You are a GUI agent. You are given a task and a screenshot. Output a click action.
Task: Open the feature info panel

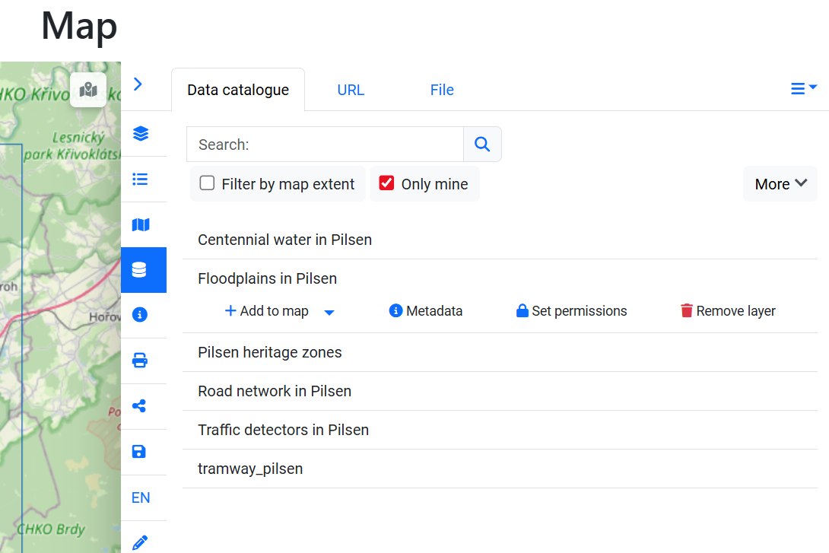140,314
